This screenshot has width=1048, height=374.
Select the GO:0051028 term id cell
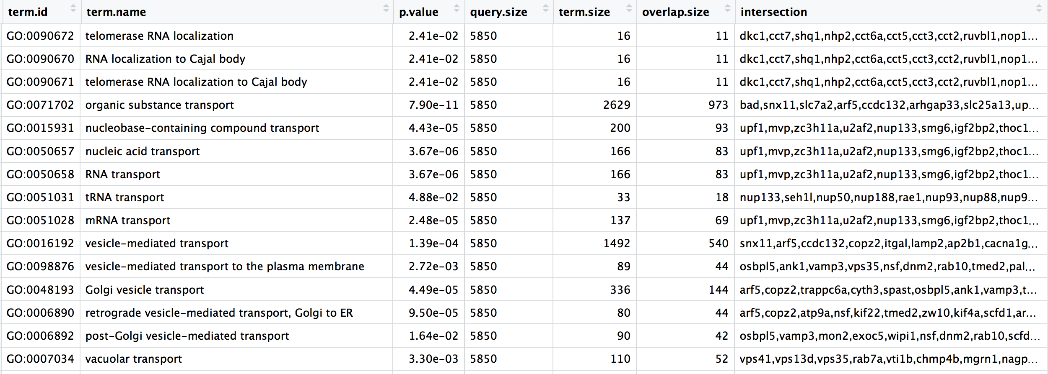40,220
